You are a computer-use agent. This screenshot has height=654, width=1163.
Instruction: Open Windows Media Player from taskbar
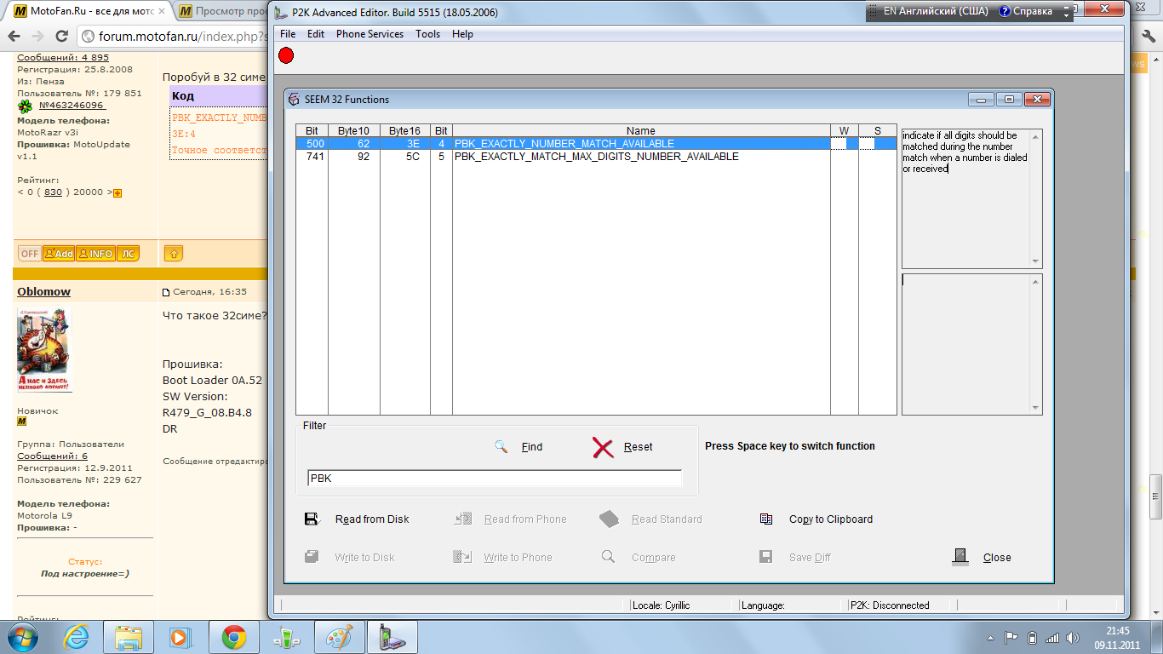[181, 637]
